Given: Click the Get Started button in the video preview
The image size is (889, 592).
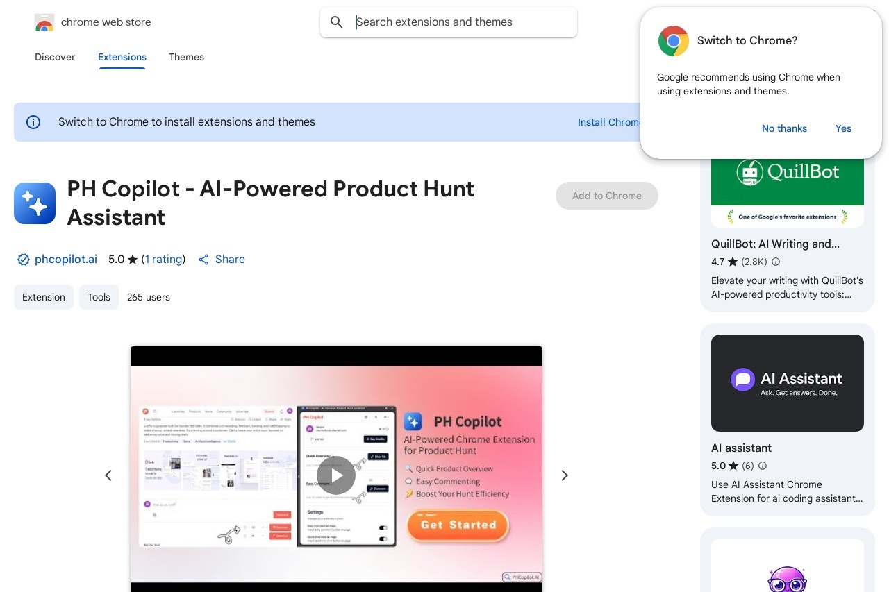Looking at the screenshot, I should [x=458, y=525].
